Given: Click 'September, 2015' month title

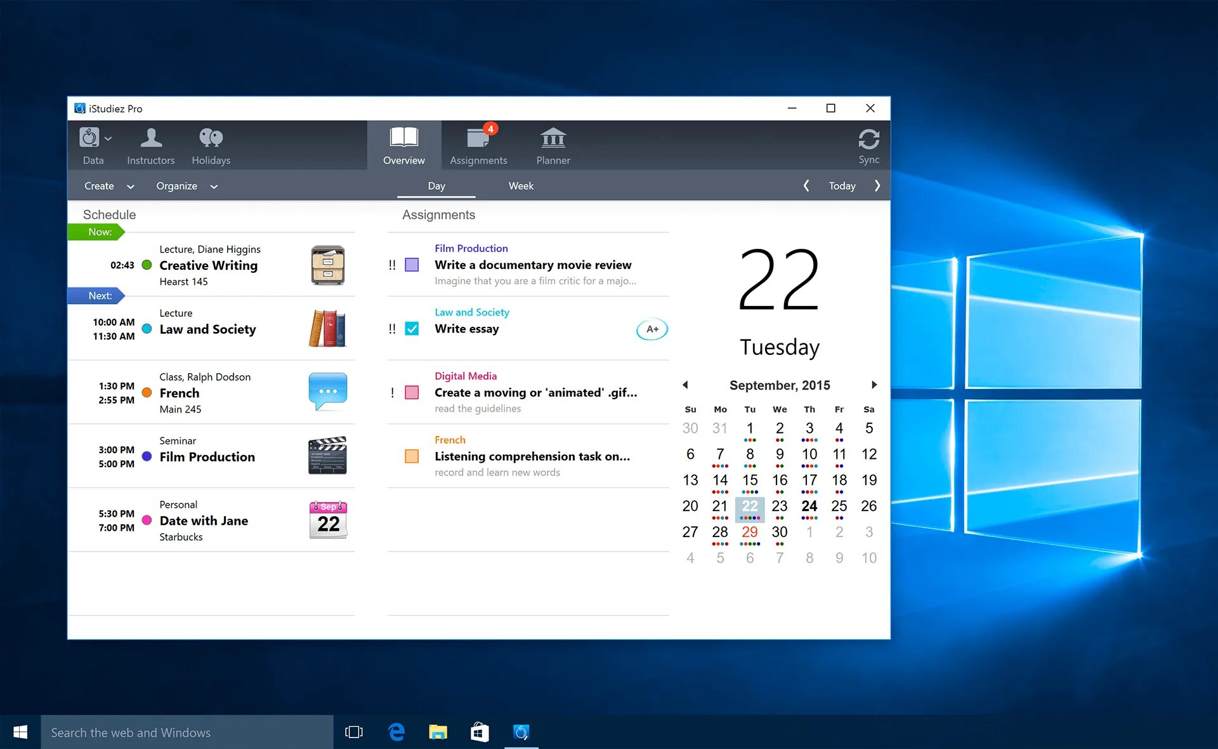Looking at the screenshot, I should click(x=780, y=385).
